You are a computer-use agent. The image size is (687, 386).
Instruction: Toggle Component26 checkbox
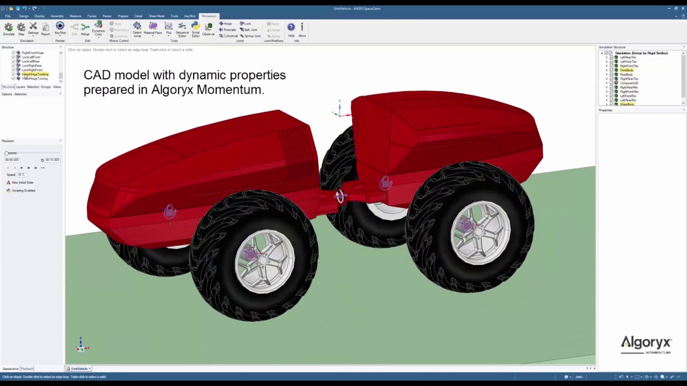(611, 83)
